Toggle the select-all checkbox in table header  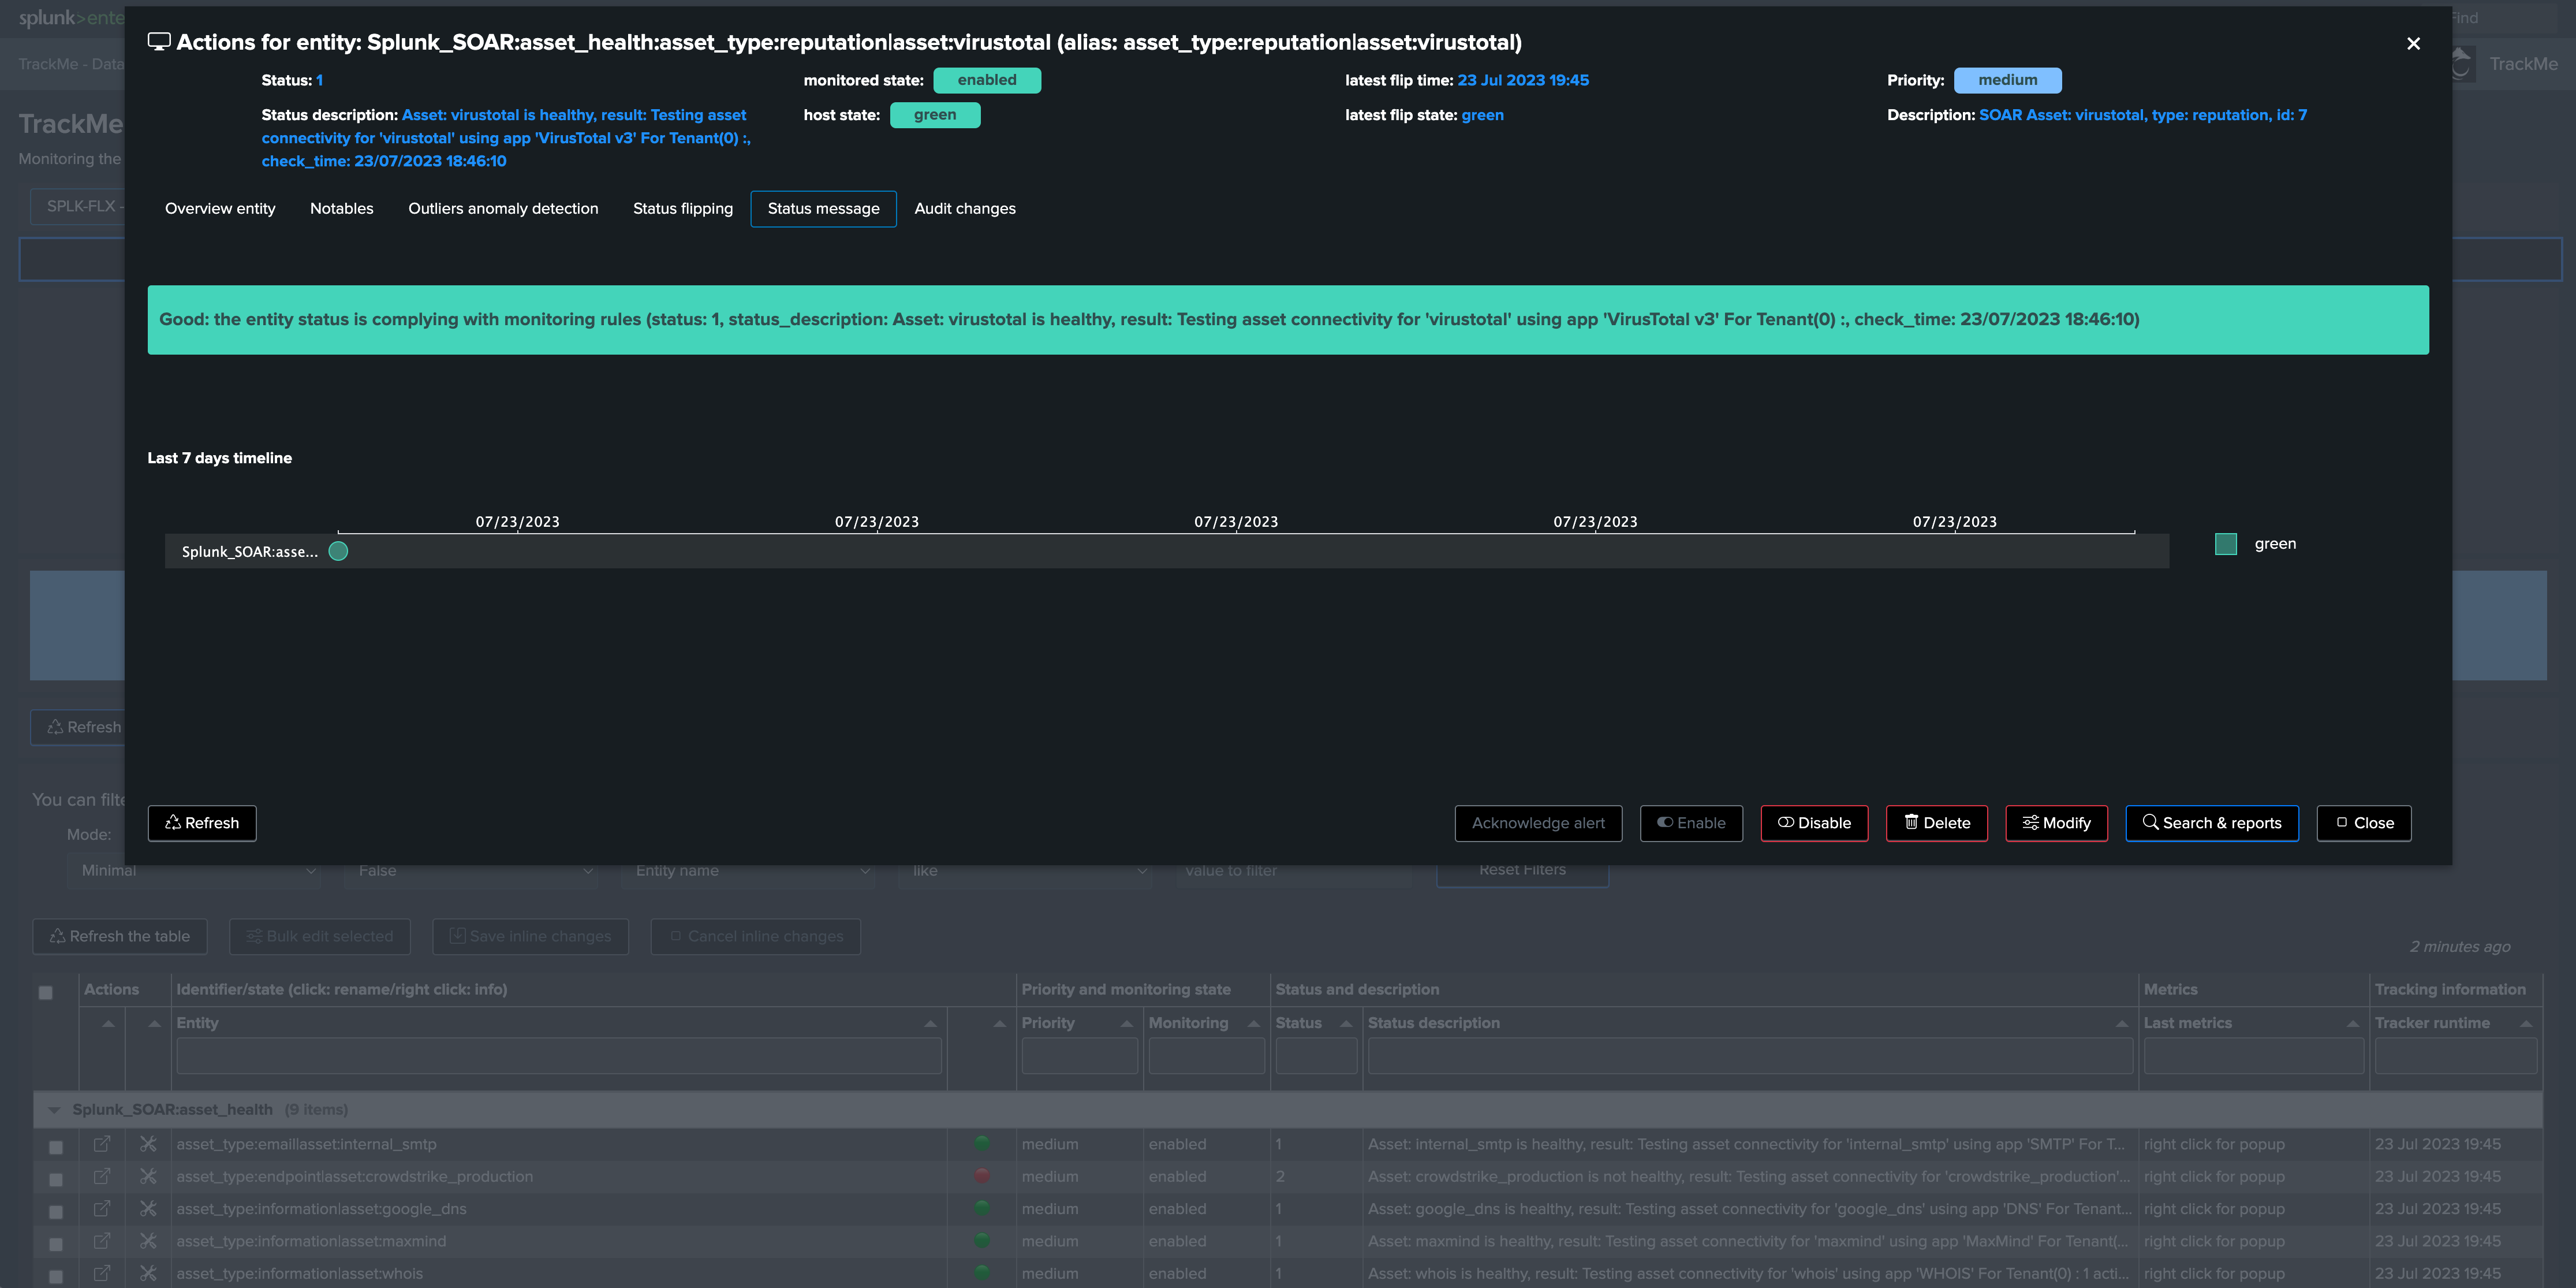click(45, 993)
